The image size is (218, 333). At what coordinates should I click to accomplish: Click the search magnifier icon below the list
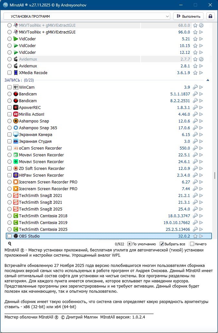point(10,244)
